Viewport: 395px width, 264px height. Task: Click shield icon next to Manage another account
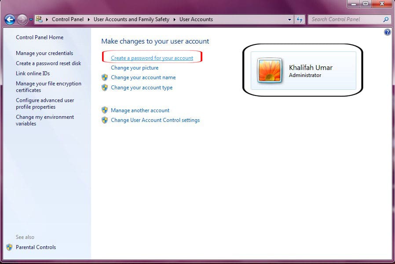(105, 110)
